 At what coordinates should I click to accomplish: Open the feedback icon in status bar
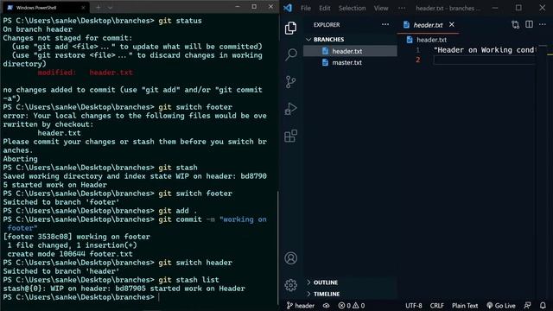[528, 305]
